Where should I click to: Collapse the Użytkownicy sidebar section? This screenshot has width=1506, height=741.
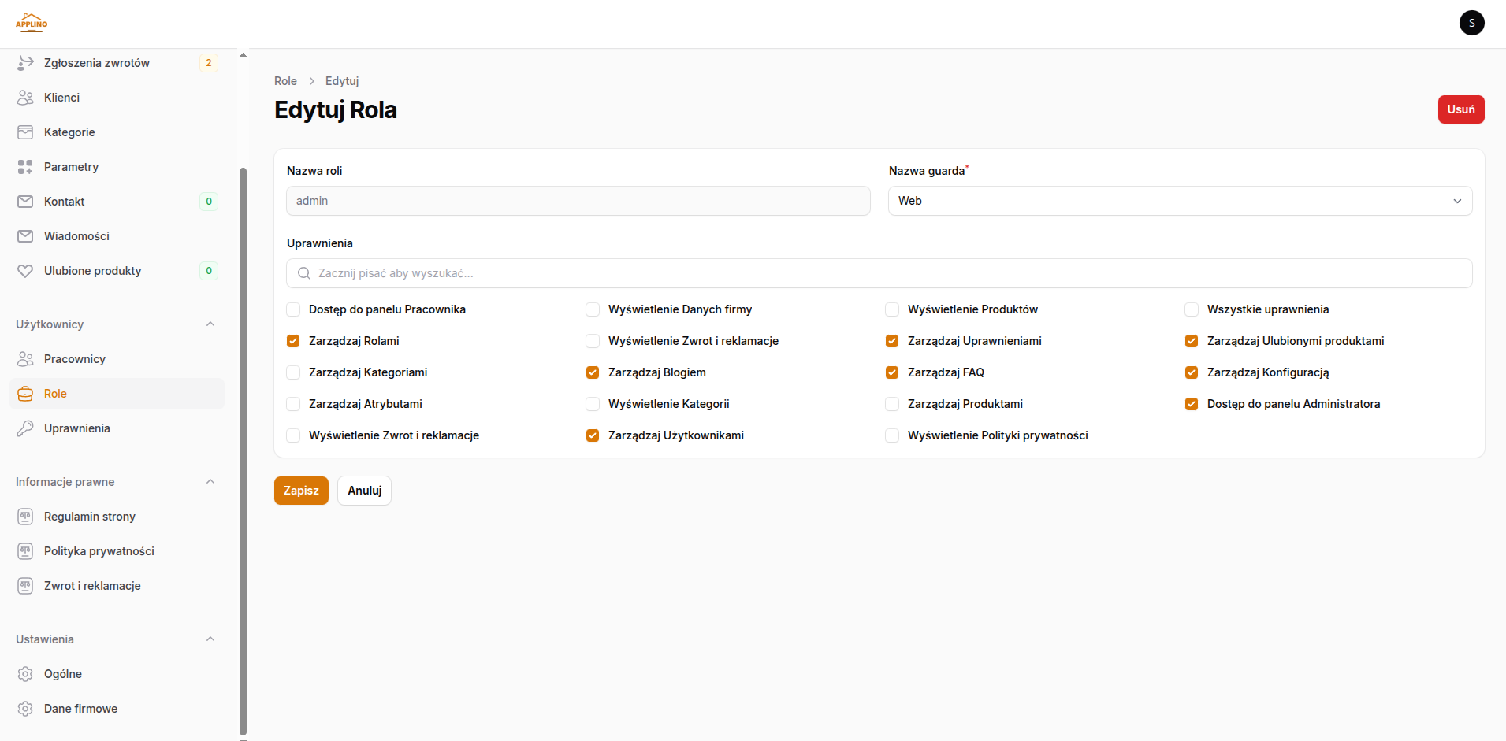pos(210,324)
